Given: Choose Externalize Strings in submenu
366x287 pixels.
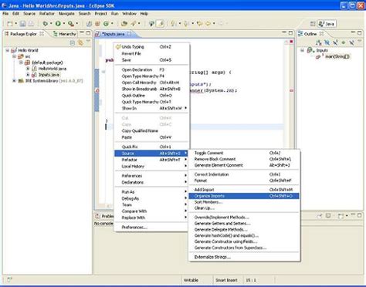Looking at the screenshot, I should point(244,257).
